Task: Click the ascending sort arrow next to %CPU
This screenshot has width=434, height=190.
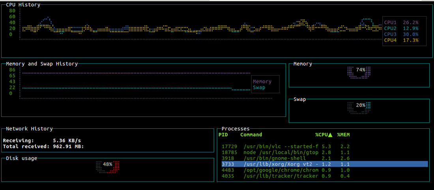Action: 330,135
